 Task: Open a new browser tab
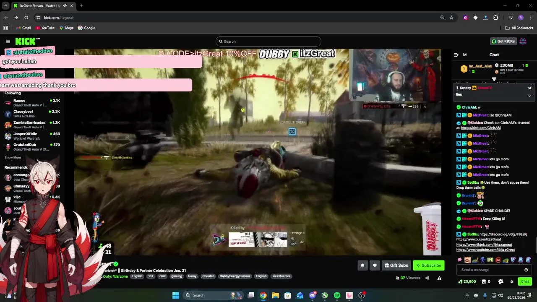coord(81,6)
